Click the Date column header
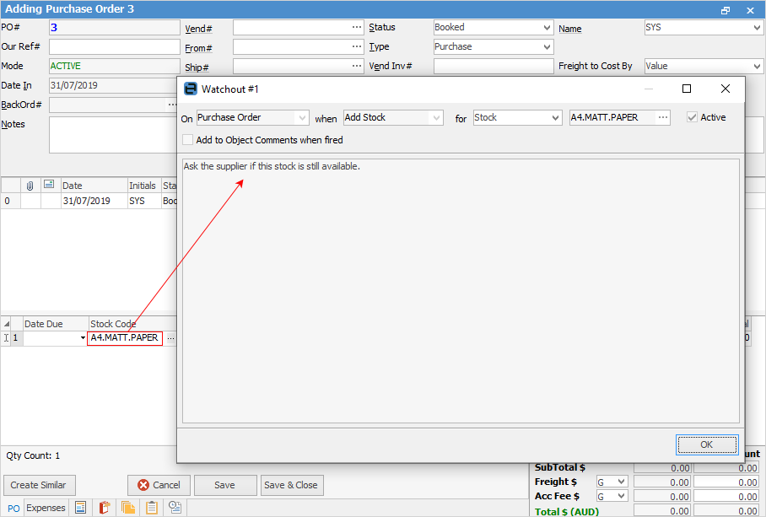Image resolution: width=766 pixels, height=517 pixels. 94,186
